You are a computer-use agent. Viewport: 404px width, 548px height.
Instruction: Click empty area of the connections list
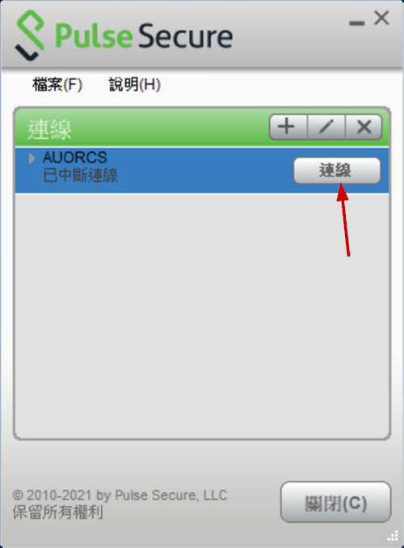(x=202, y=314)
